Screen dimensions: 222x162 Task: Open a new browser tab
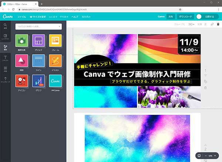(41, 4)
